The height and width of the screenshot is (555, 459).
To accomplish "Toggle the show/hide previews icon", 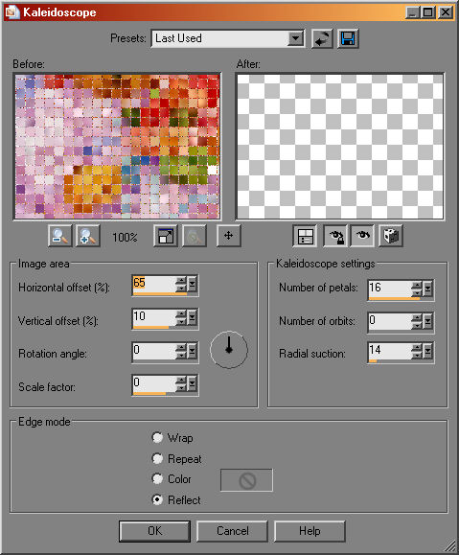I will [x=306, y=236].
